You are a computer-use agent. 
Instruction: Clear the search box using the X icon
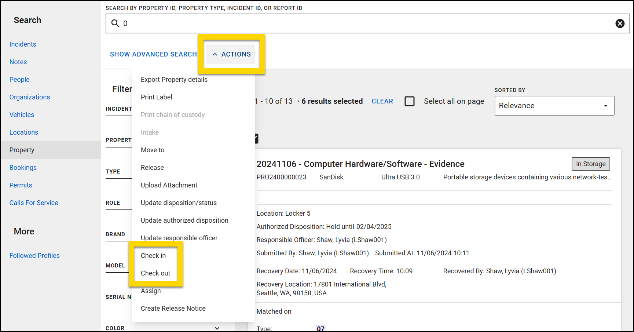click(620, 23)
